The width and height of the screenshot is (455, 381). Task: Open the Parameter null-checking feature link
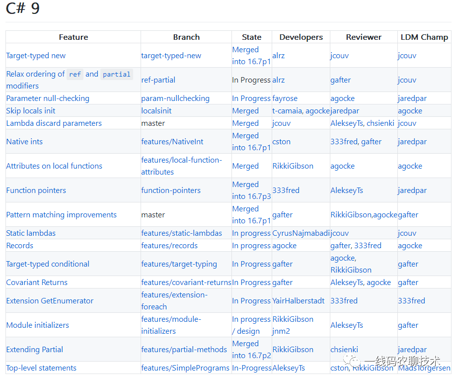click(x=48, y=98)
